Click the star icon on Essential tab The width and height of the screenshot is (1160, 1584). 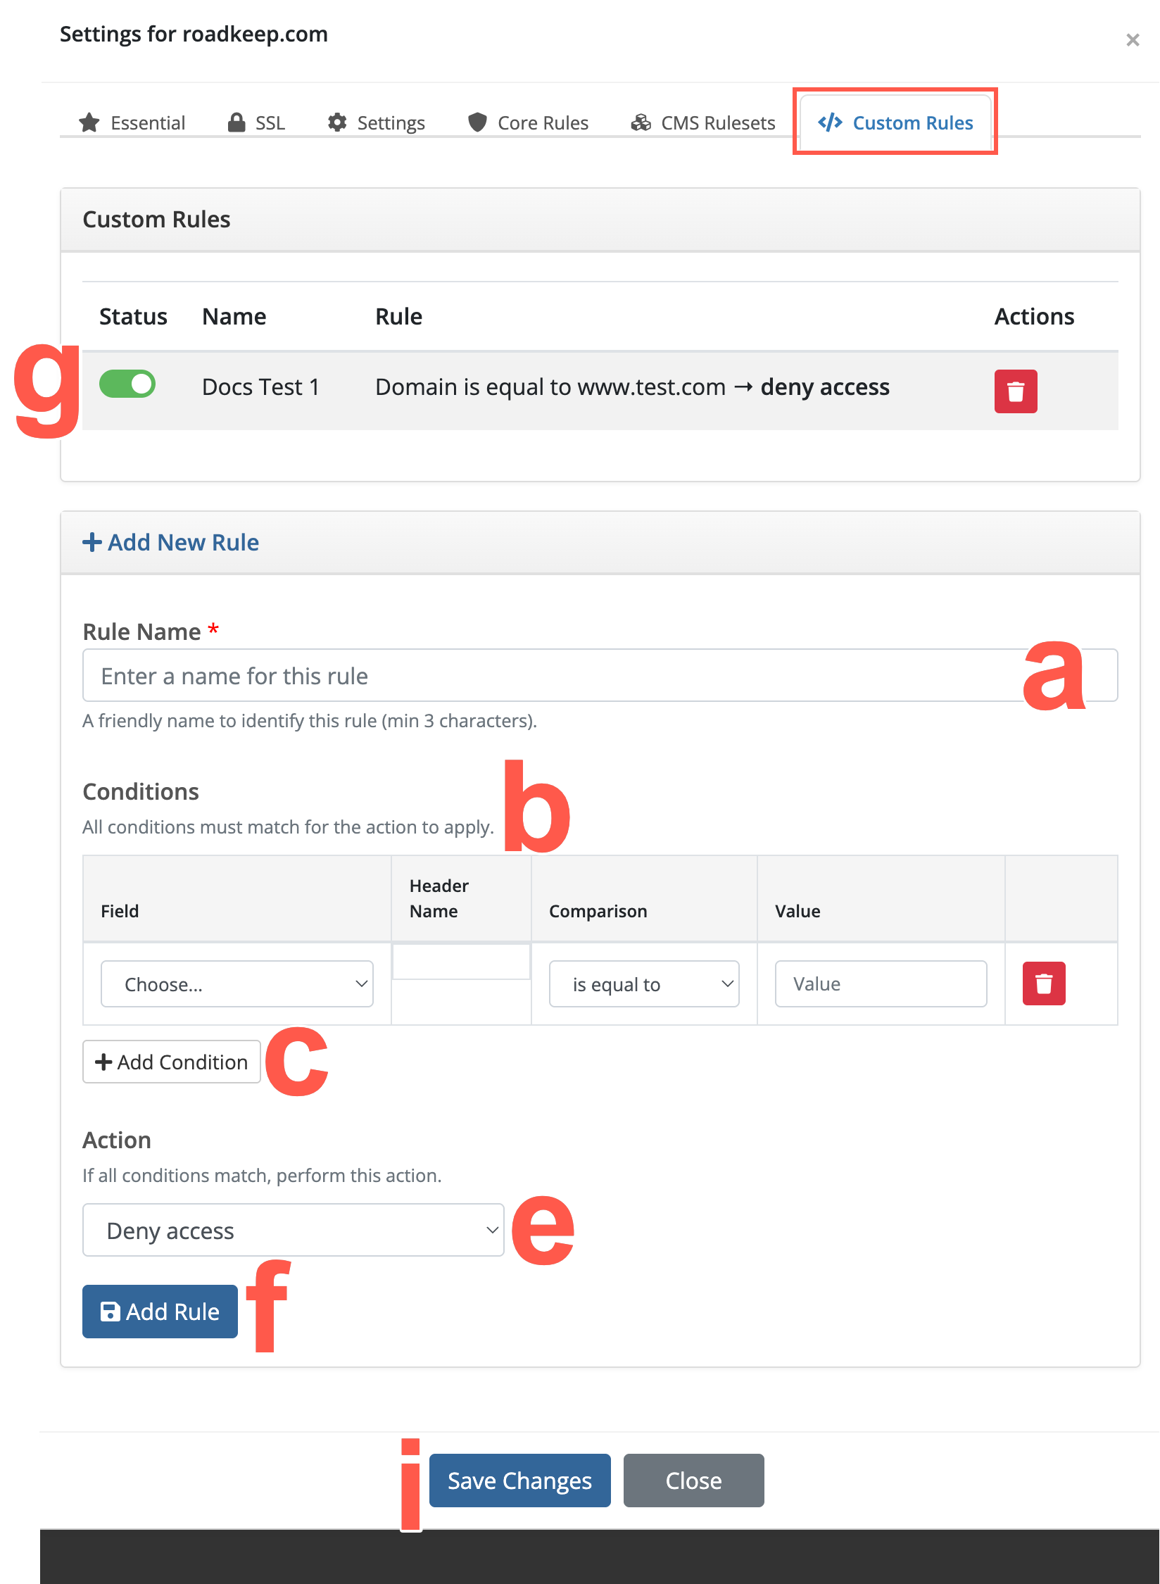[89, 122]
